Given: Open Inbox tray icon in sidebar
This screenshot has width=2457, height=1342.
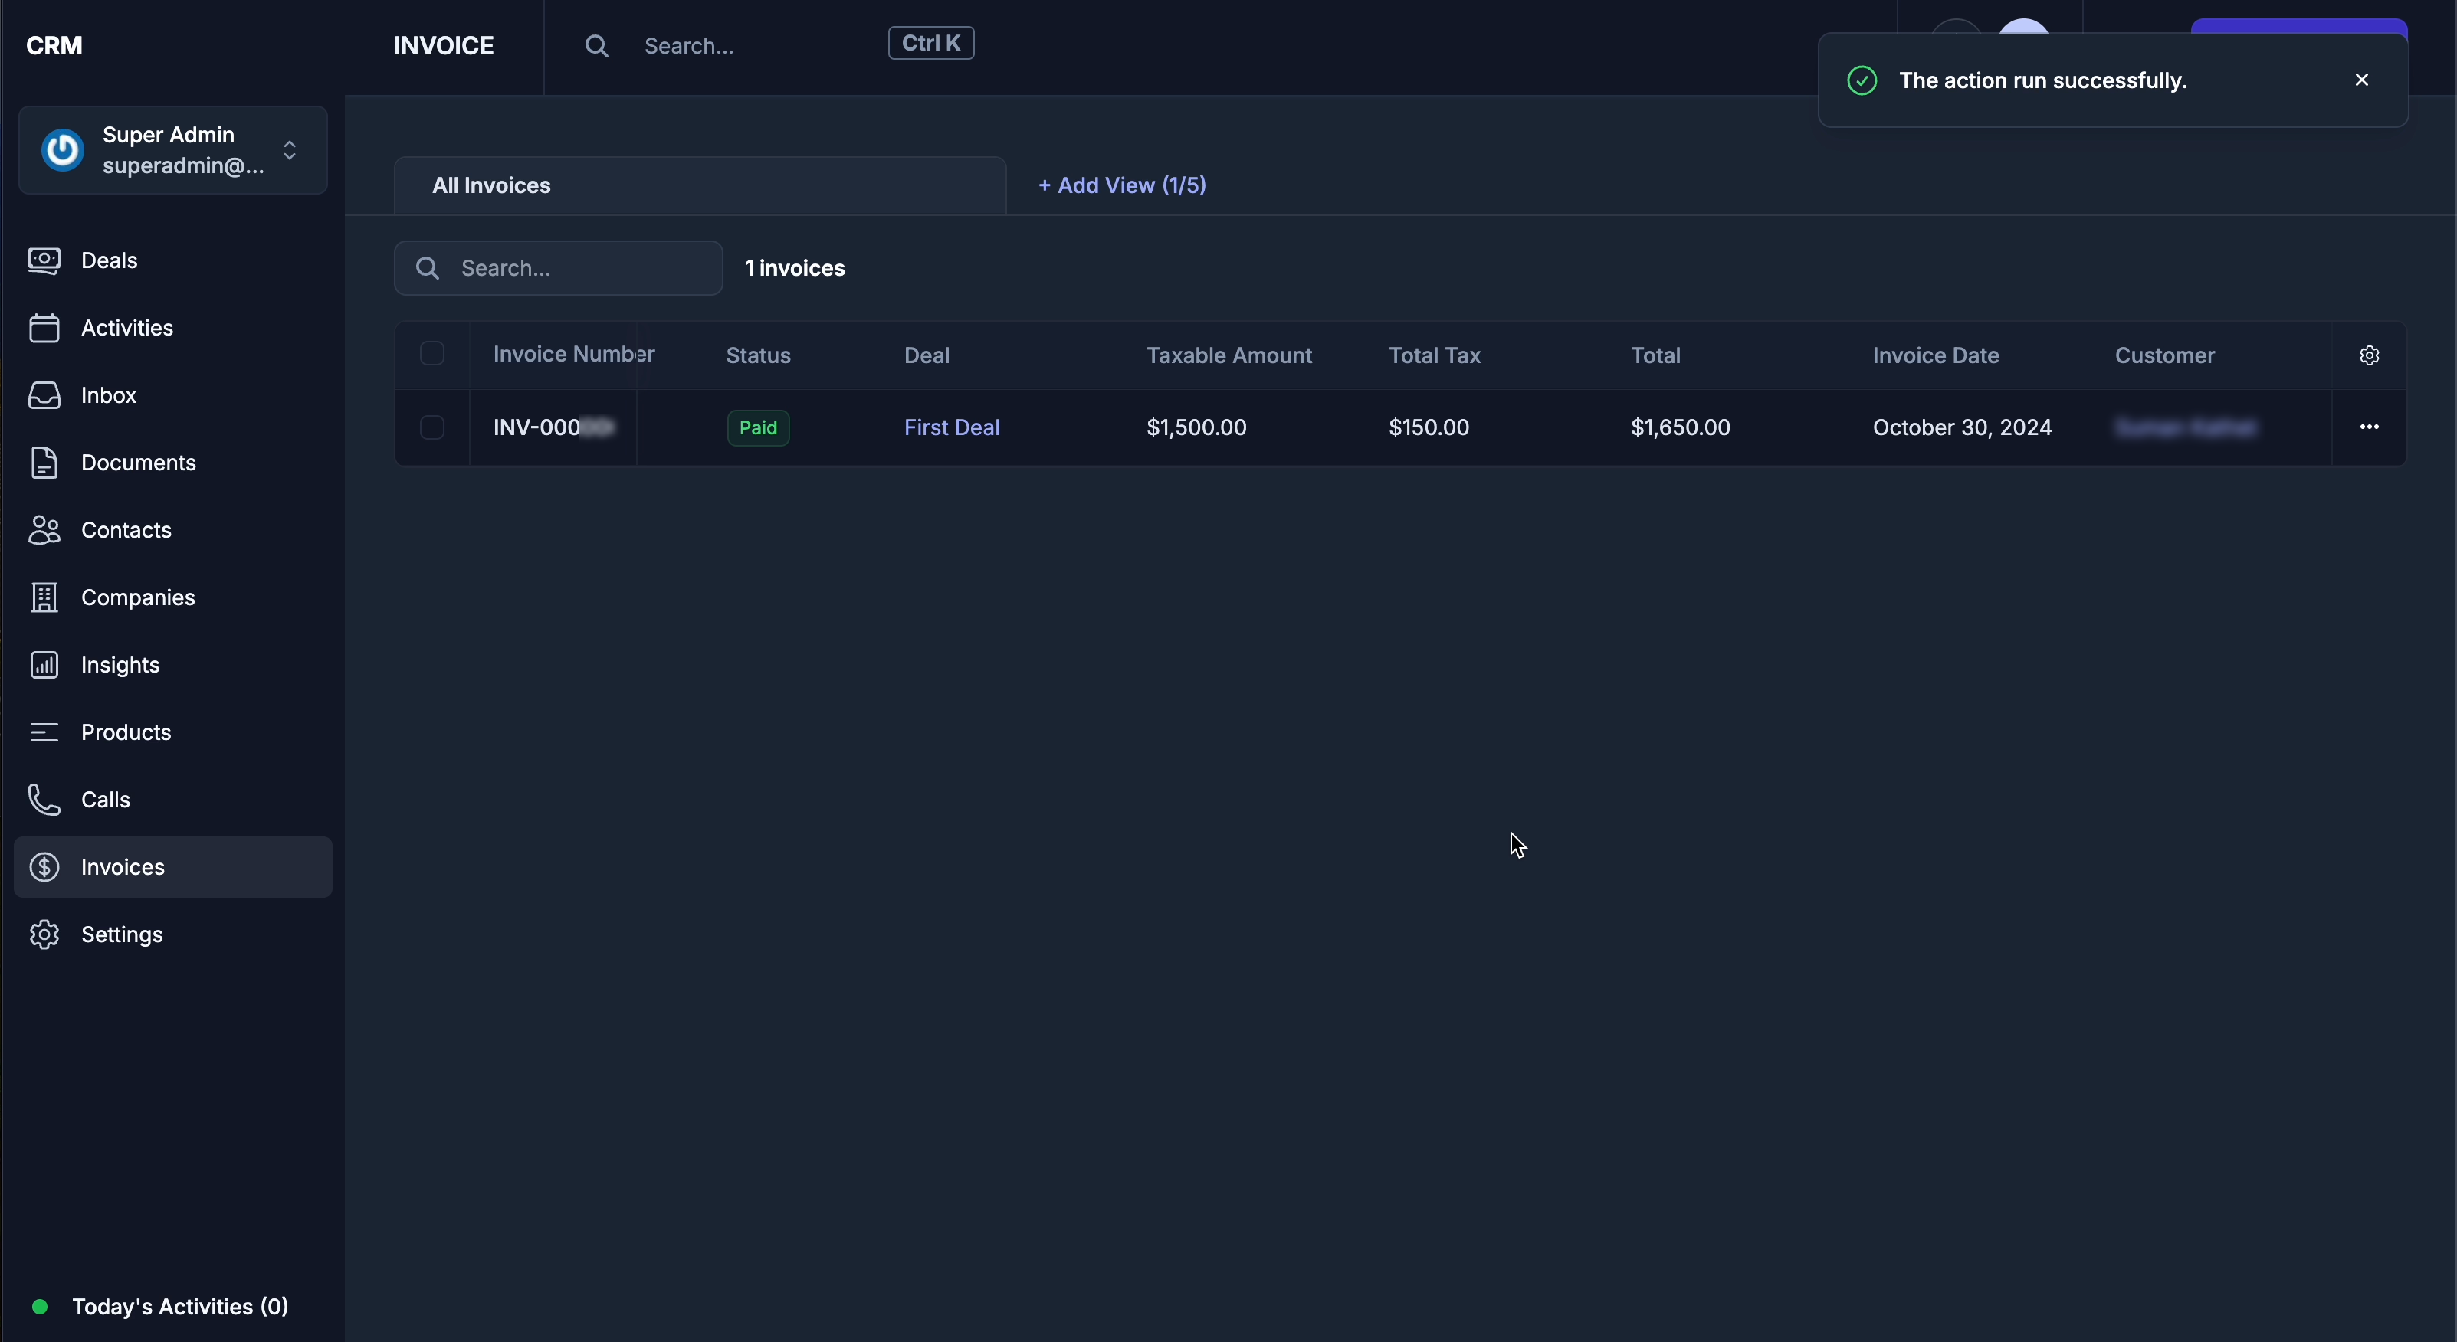Looking at the screenshot, I should [x=44, y=395].
